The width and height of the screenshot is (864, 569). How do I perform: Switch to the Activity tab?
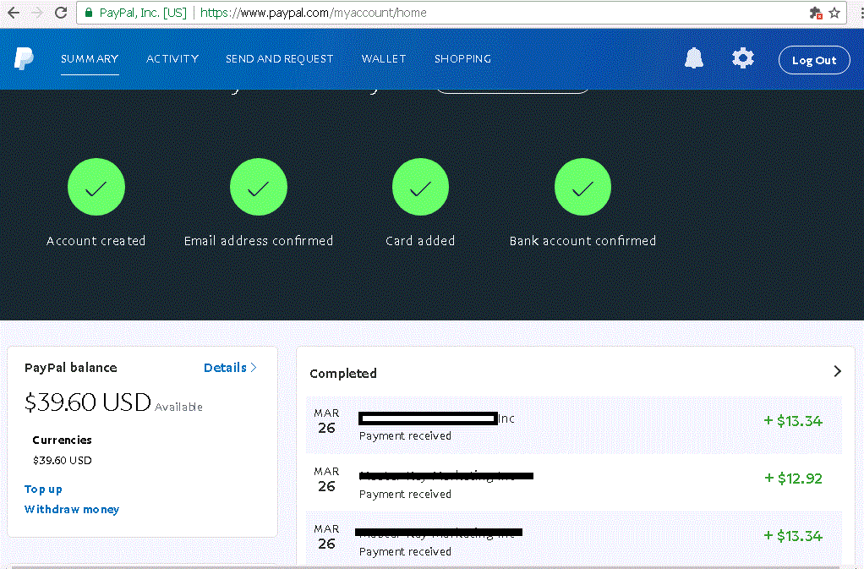pos(172,59)
